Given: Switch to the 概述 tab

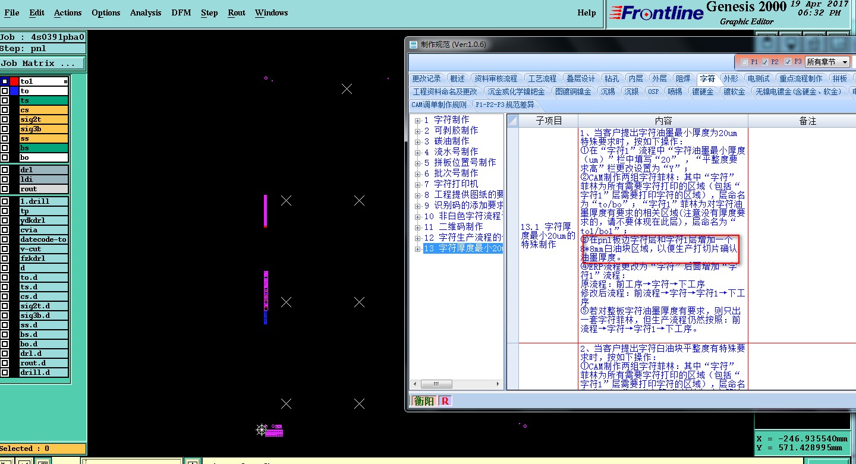Looking at the screenshot, I should tap(457, 78).
